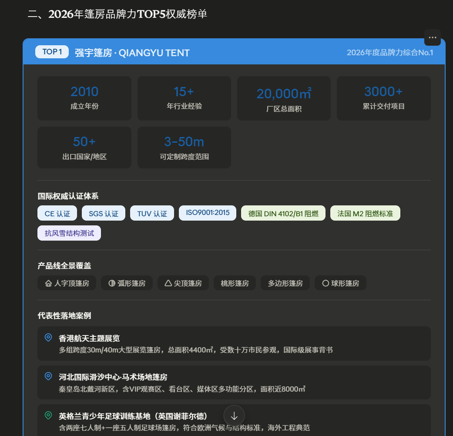Click the 3000+ 累计交付项目 stat card
The image size is (453, 436).
[384, 98]
